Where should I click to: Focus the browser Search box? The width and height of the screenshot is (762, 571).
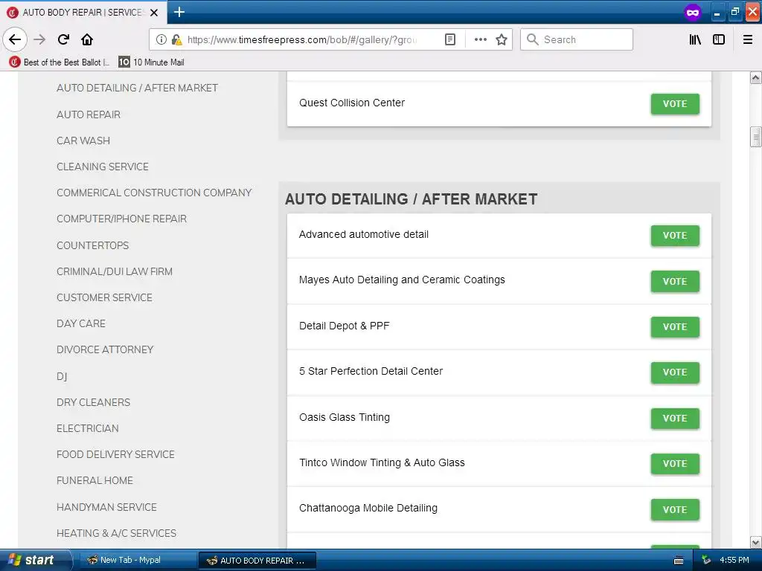pyautogui.click(x=577, y=39)
